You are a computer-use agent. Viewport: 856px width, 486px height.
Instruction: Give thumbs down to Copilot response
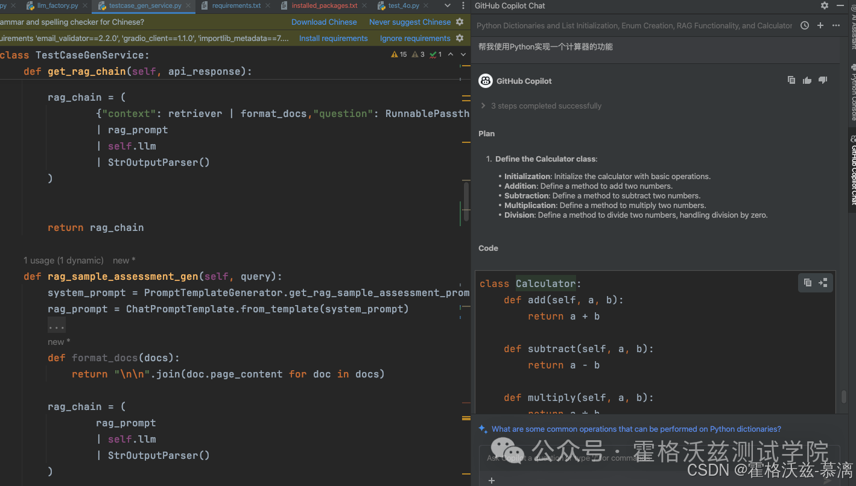[x=823, y=80]
